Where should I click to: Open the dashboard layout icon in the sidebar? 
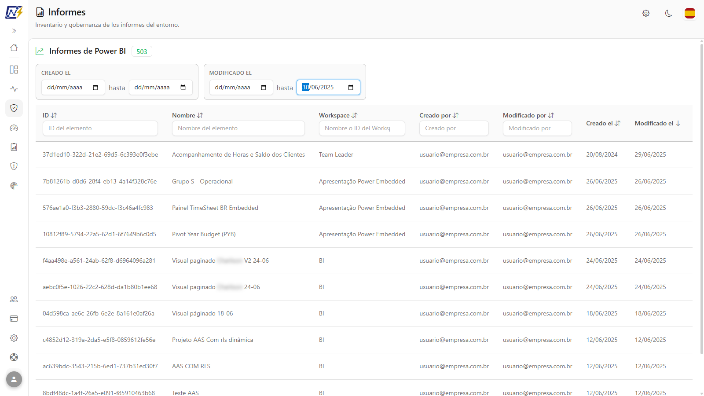pyautogui.click(x=14, y=70)
